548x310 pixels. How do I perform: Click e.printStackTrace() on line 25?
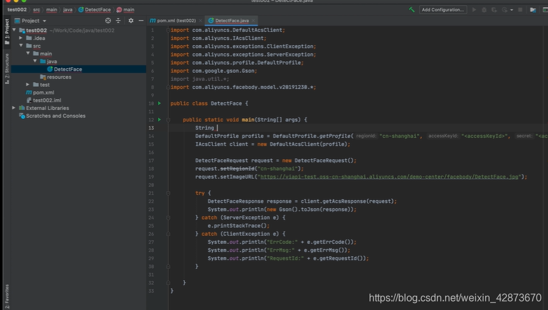pyautogui.click(x=238, y=226)
